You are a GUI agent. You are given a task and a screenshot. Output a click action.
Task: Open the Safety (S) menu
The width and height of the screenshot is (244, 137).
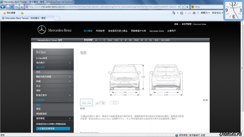tap(217, 13)
